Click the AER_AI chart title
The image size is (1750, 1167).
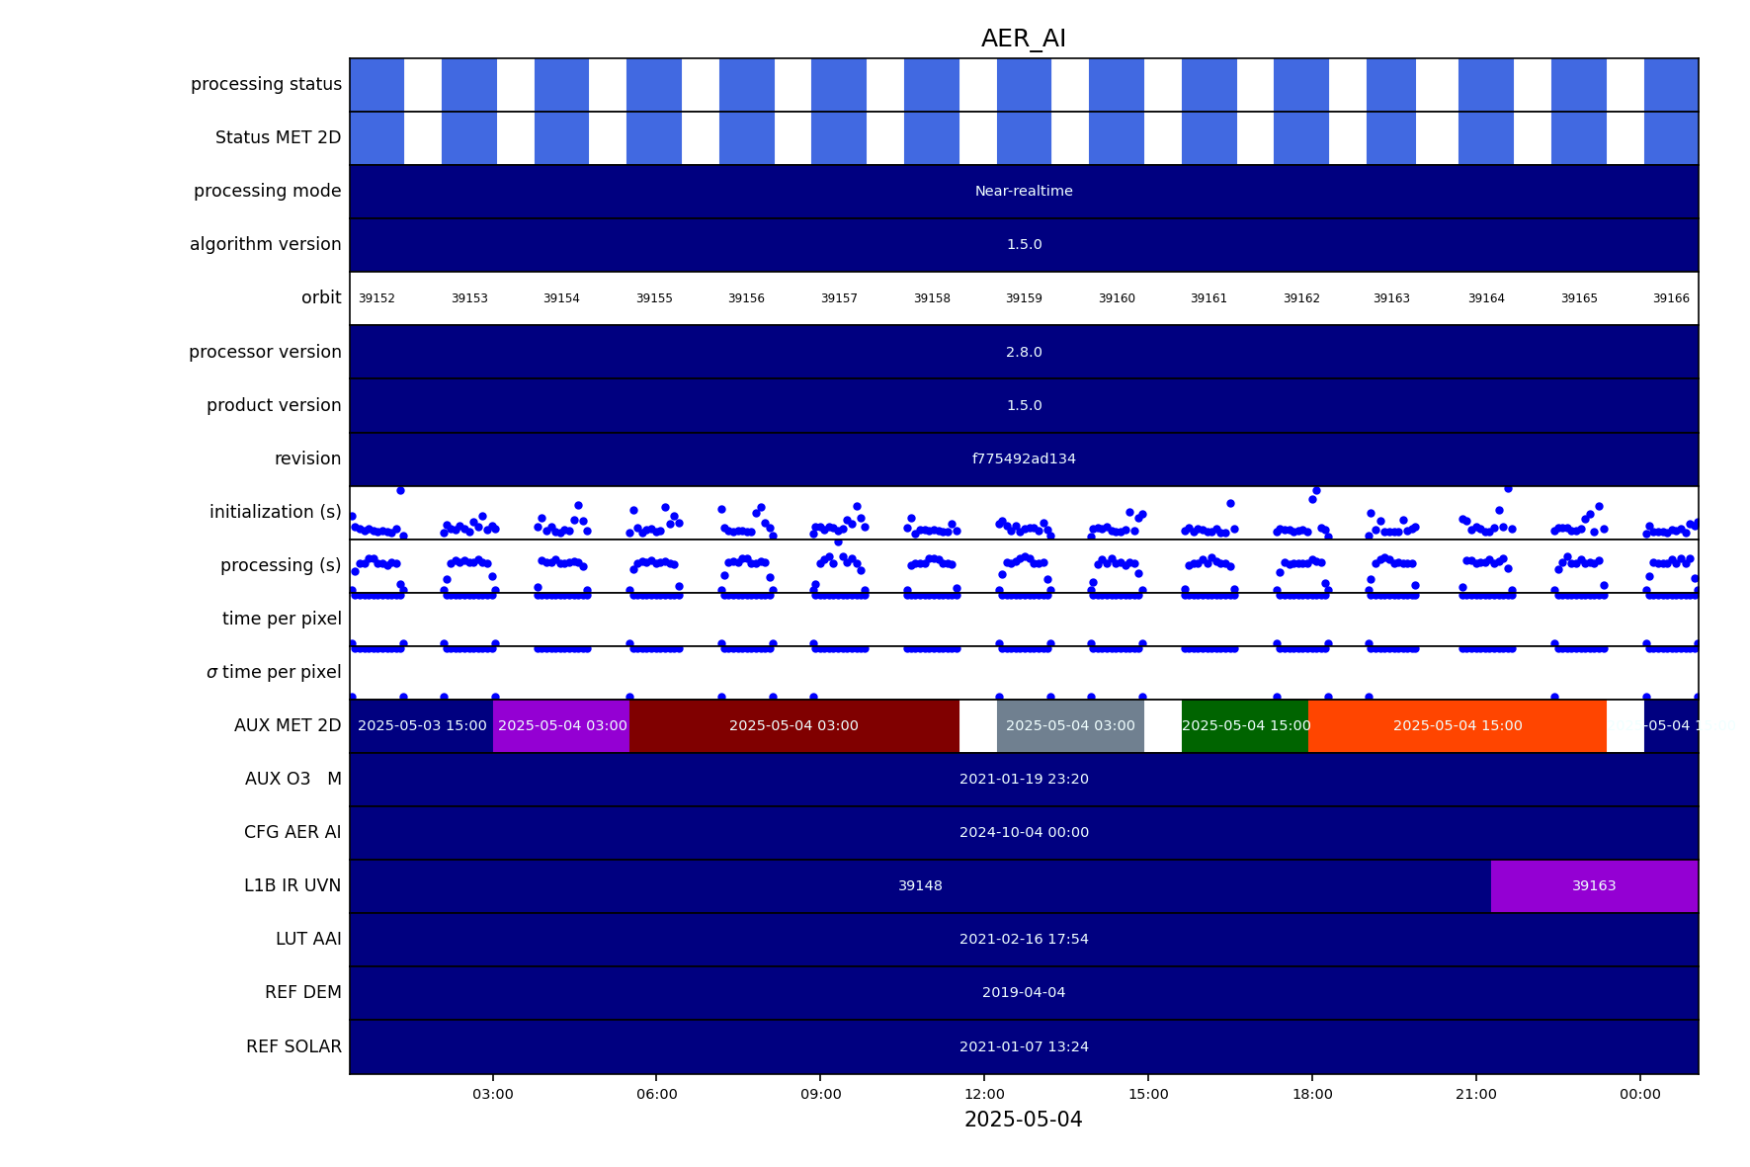coord(1023,39)
